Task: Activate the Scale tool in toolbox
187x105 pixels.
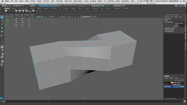Action: click(2, 36)
